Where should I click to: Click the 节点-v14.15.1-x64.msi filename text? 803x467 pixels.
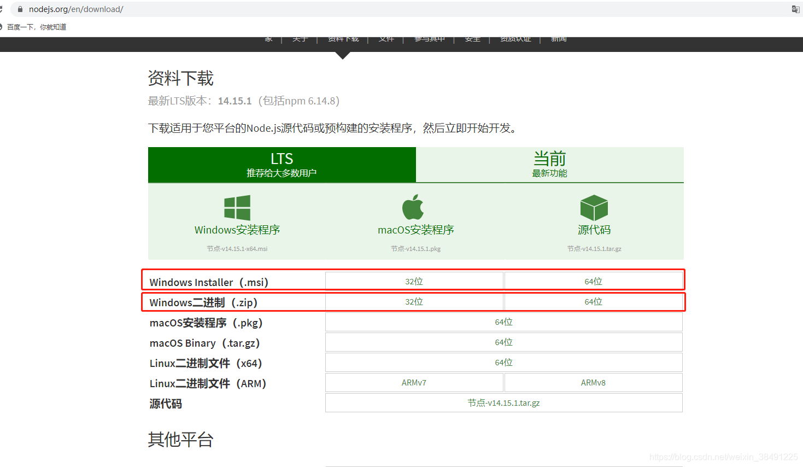237,249
